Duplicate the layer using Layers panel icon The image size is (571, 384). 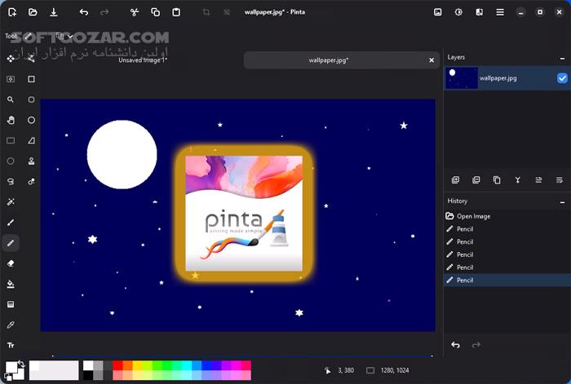[x=497, y=180]
